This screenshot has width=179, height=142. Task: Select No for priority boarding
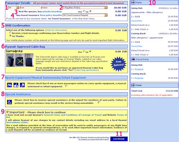point(90,11)
